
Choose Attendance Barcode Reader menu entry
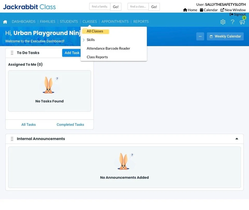[108, 49]
